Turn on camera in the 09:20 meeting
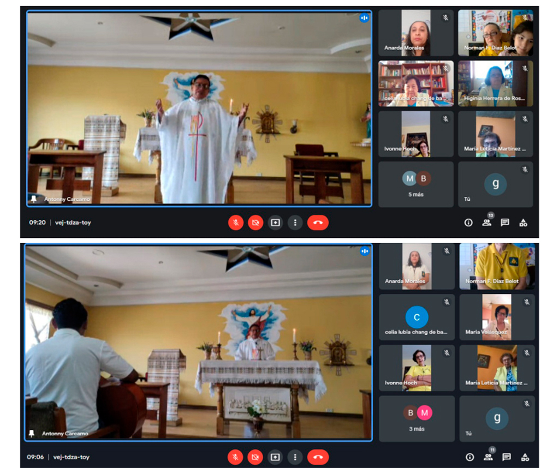 click(255, 223)
